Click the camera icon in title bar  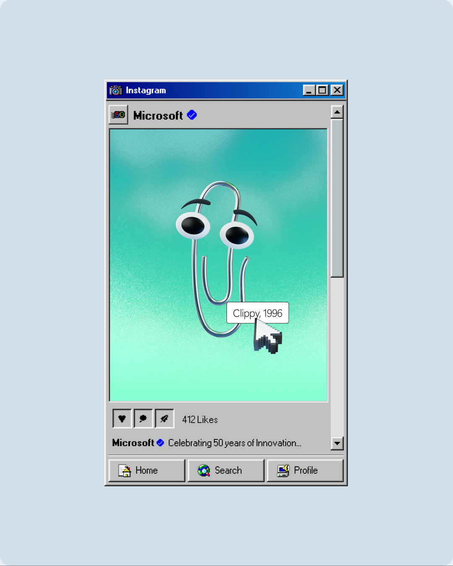[115, 90]
